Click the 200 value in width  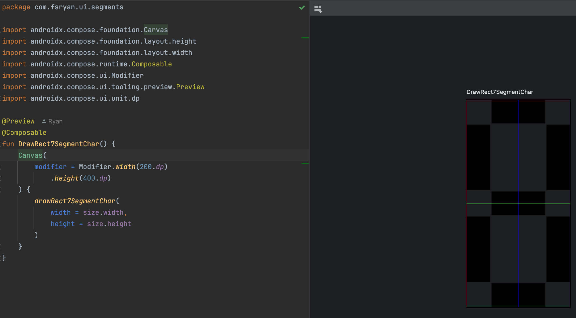tap(146, 167)
